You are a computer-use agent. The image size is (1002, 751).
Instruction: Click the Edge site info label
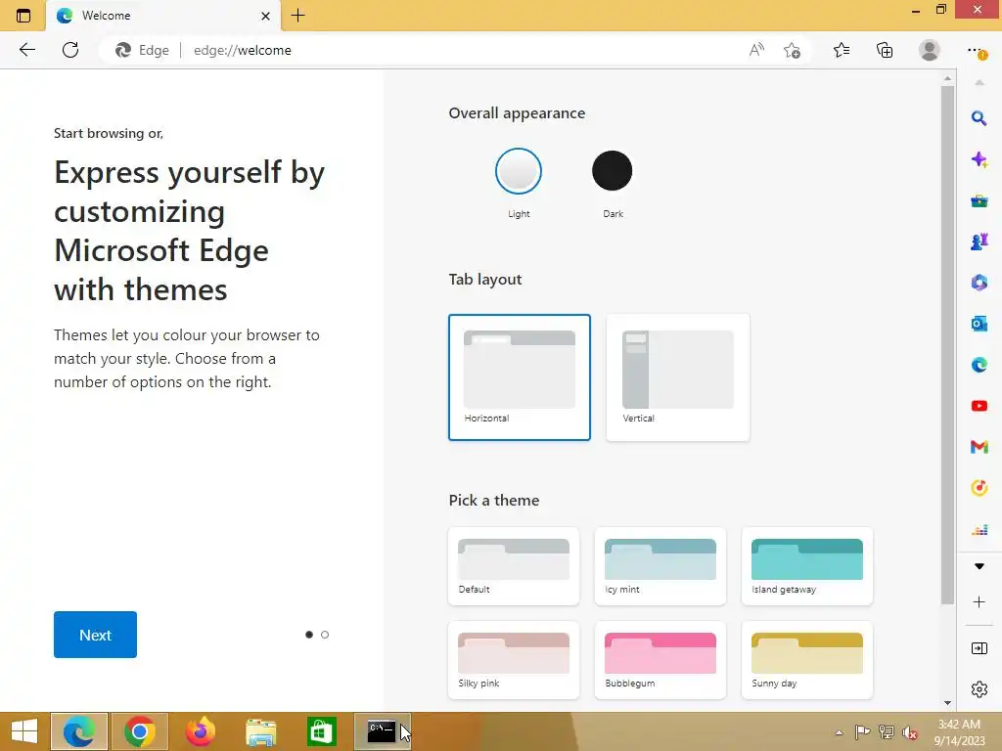point(143,50)
